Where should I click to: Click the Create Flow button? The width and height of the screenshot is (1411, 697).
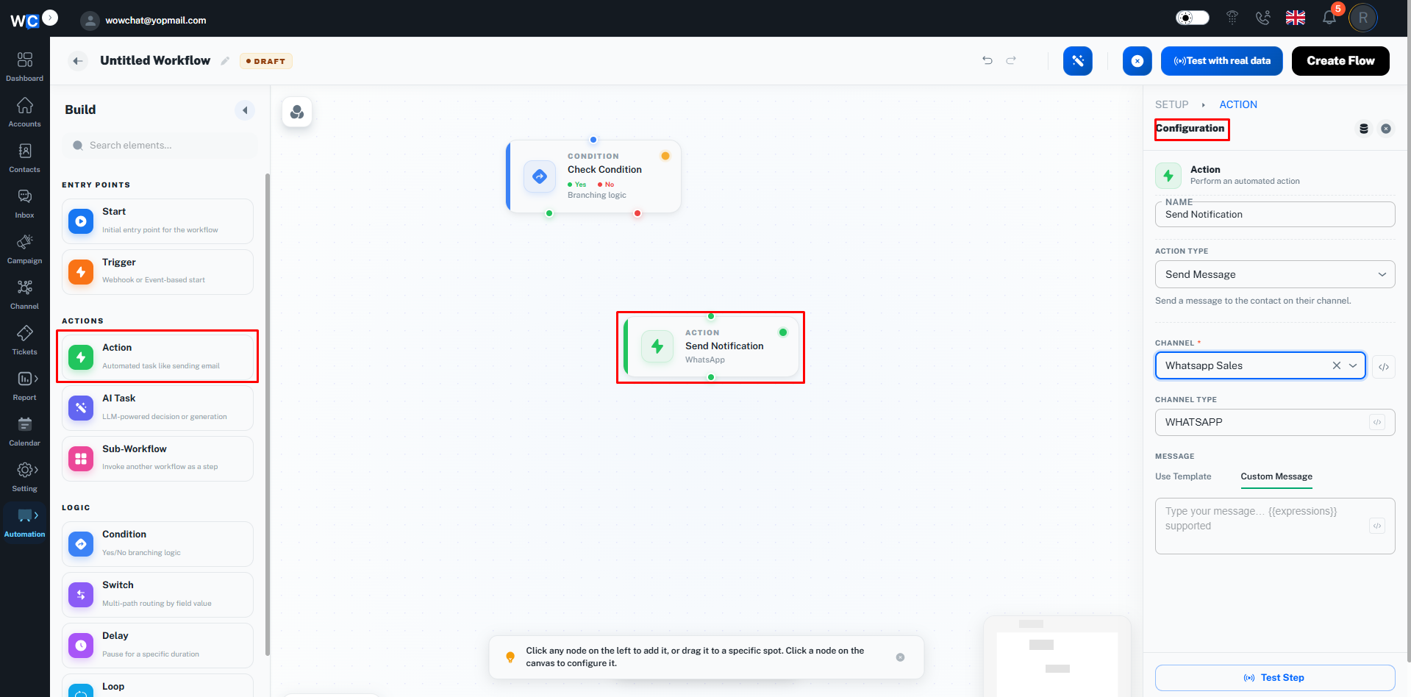(1340, 61)
